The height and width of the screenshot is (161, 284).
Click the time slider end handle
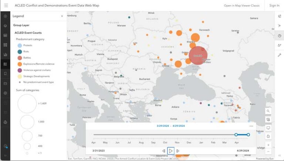pos(248,135)
